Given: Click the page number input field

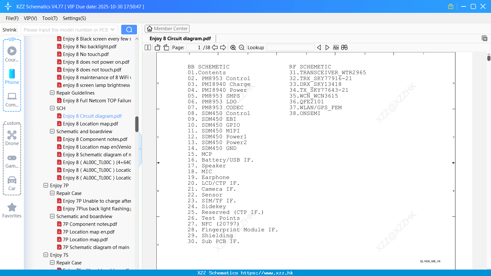Looking at the screenshot, I should click(x=194, y=48).
